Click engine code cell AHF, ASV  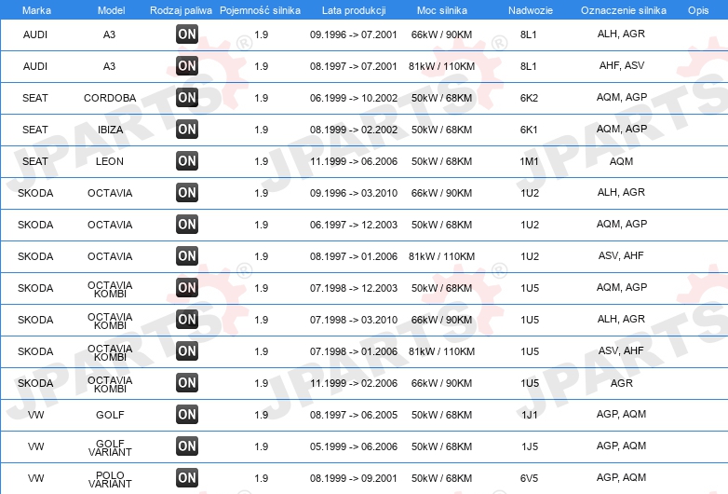622,65
